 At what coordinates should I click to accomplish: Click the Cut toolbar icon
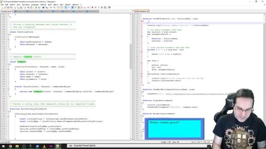pyautogui.click(x=25, y=7)
